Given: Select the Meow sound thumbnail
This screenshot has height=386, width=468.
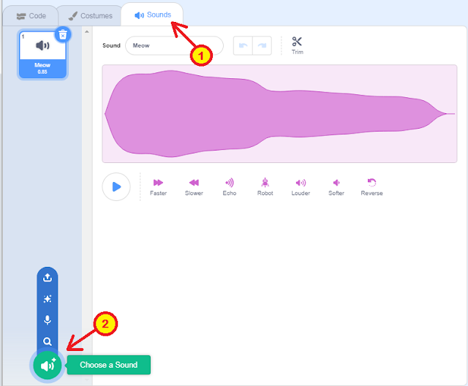Looking at the screenshot, I should 42,54.
